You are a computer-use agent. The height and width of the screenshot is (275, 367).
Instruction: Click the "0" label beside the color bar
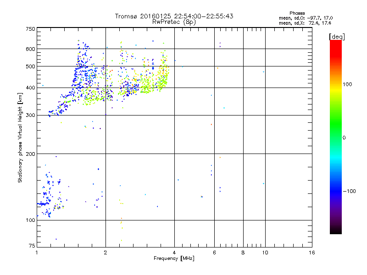344,138
